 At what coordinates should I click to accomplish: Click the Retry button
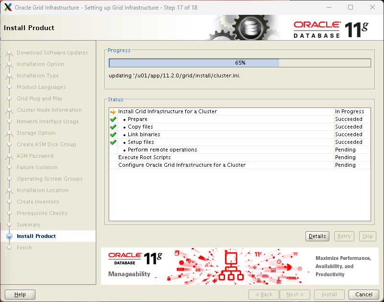[x=344, y=236]
